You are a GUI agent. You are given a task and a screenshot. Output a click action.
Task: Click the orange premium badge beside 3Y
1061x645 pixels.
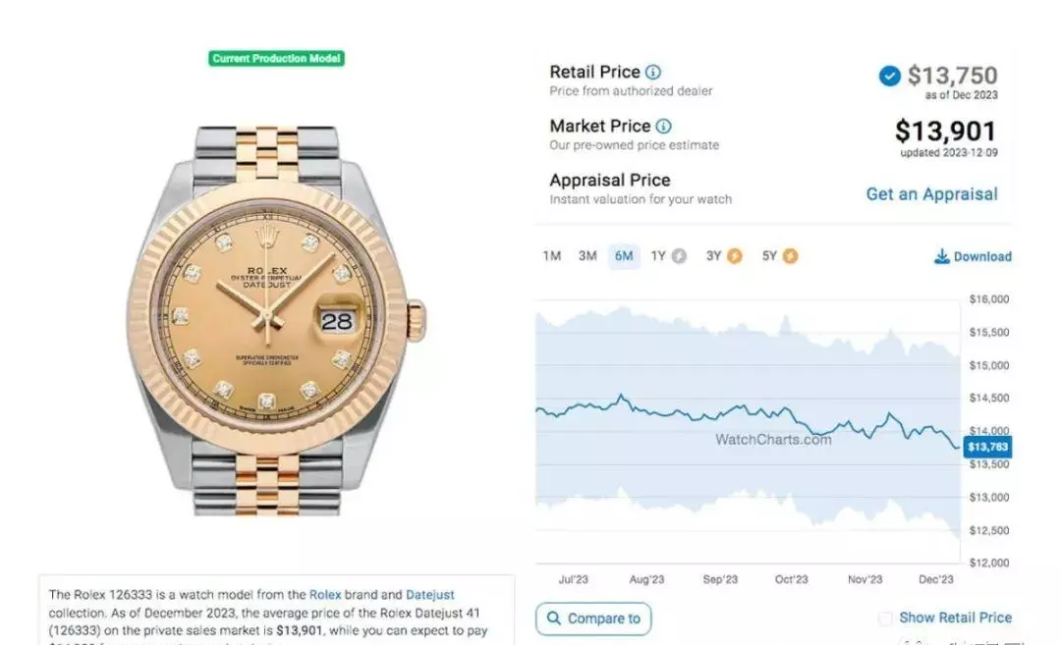pyautogui.click(x=734, y=256)
